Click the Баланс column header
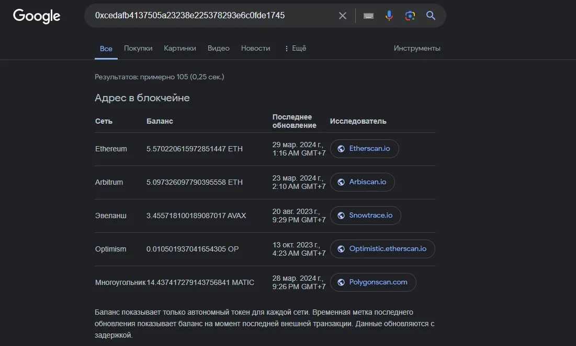The width and height of the screenshot is (576, 346). (x=160, y=121)
